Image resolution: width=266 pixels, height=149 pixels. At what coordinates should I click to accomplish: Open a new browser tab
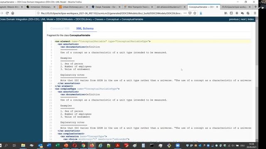(256, 7)
